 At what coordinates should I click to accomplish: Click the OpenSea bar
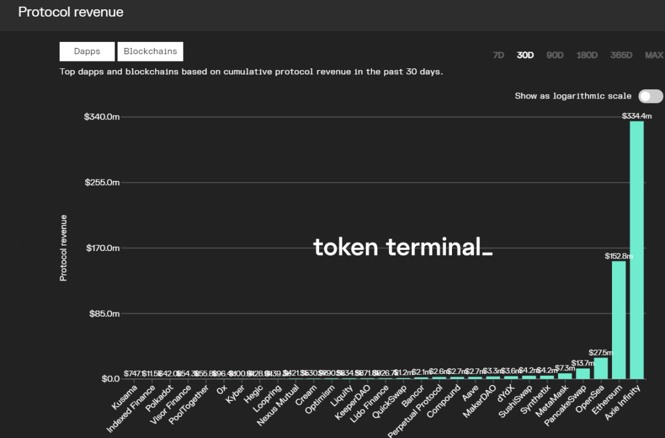coord(601,368)
